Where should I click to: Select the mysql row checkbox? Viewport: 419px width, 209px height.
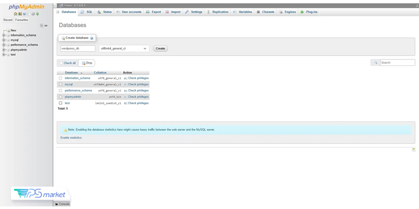pyautogui.click(x=61, y=85)
